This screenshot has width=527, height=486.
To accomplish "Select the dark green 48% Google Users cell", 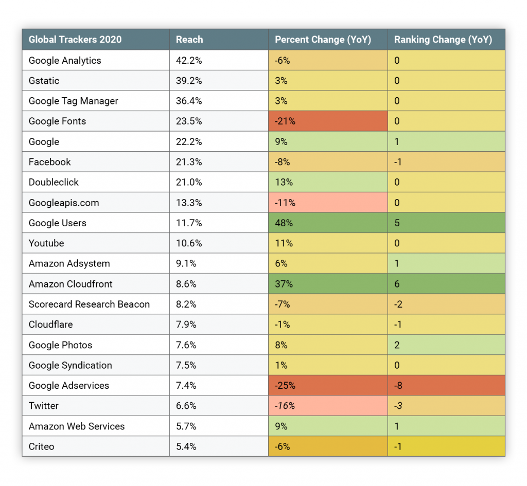I will [328, 223].
